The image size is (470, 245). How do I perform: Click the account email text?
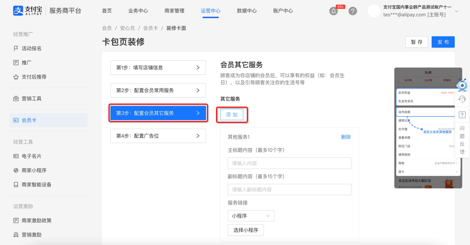pyautogui.click(x=414, y=15)
